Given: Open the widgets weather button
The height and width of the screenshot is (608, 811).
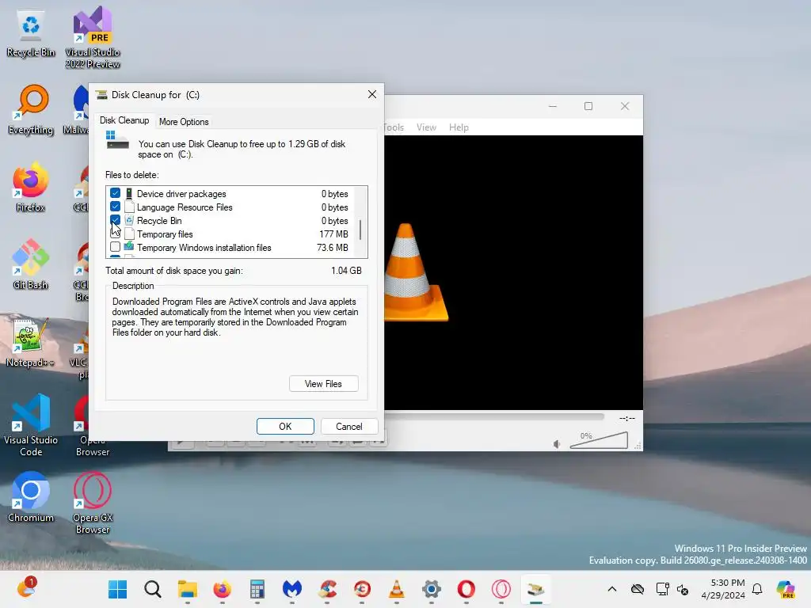Looking at the screenshot, I should [26, 588].
